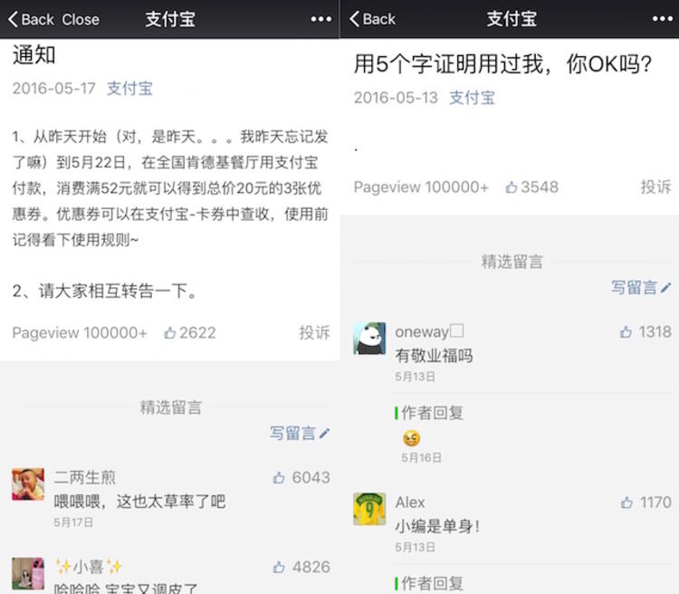View 二两生煎's profile avatar
Viewport: 679px width, 594px height.
[x=28, y=484]
